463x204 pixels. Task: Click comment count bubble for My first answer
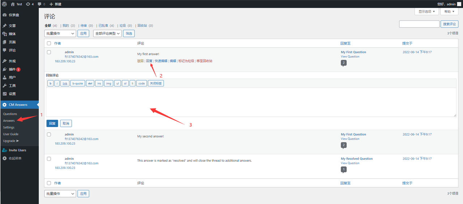click(x=344, y=63)
